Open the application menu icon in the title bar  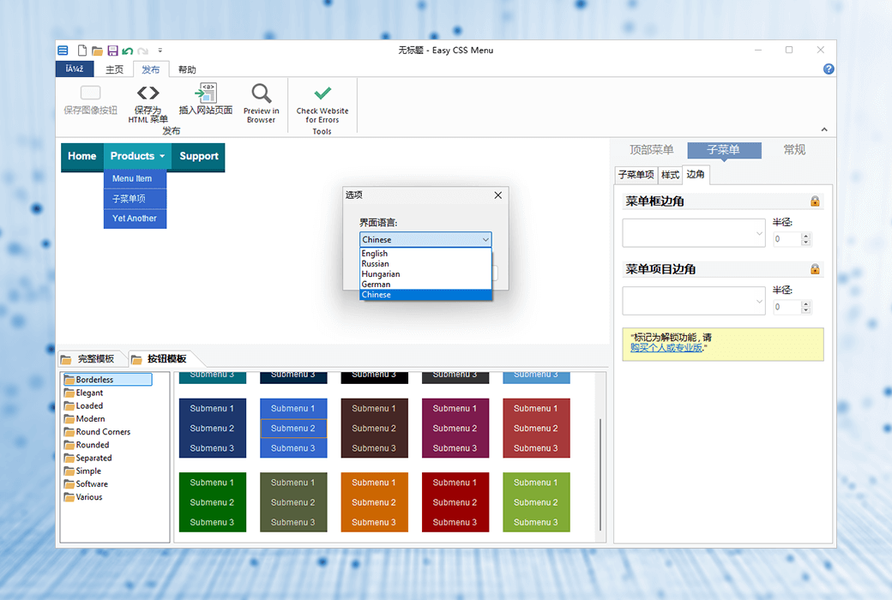pos(63,50)
